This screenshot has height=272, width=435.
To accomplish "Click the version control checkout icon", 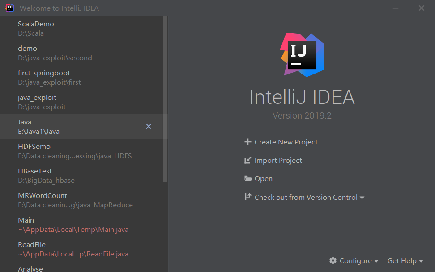I will [x=248, y=197].
